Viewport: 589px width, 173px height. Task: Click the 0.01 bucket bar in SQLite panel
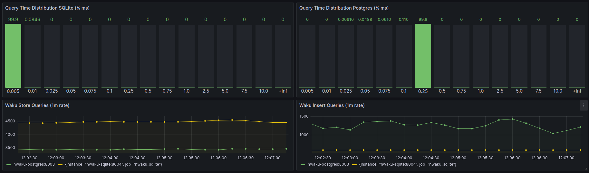click(33, 56)
